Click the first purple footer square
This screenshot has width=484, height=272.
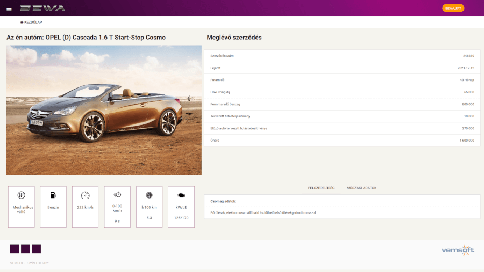point(15,249)
